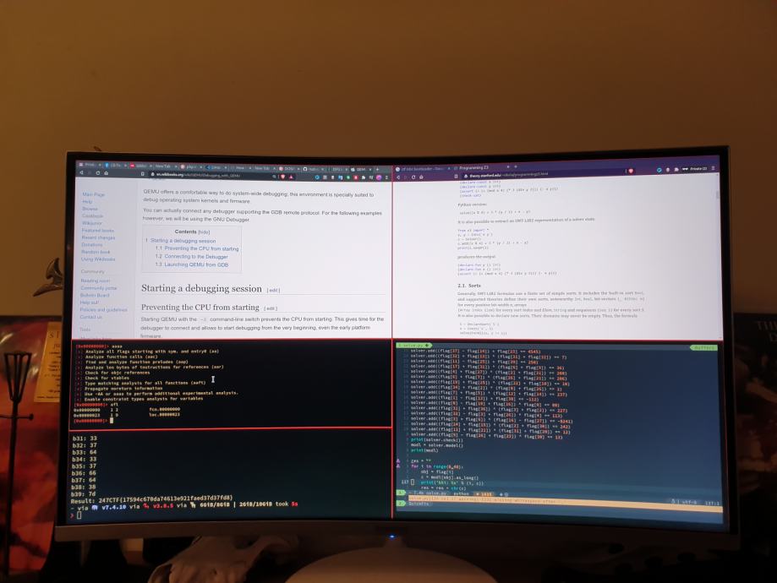Click the 'Result: 247CTF{...}' output line

coord(151,499)
